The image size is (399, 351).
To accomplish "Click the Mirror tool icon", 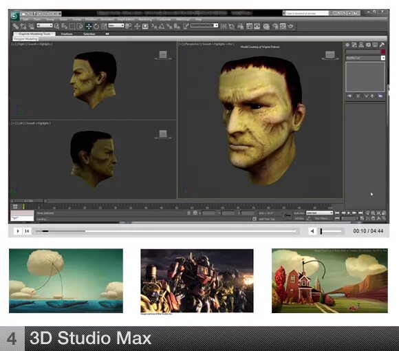I will click(x=224, y=26).
